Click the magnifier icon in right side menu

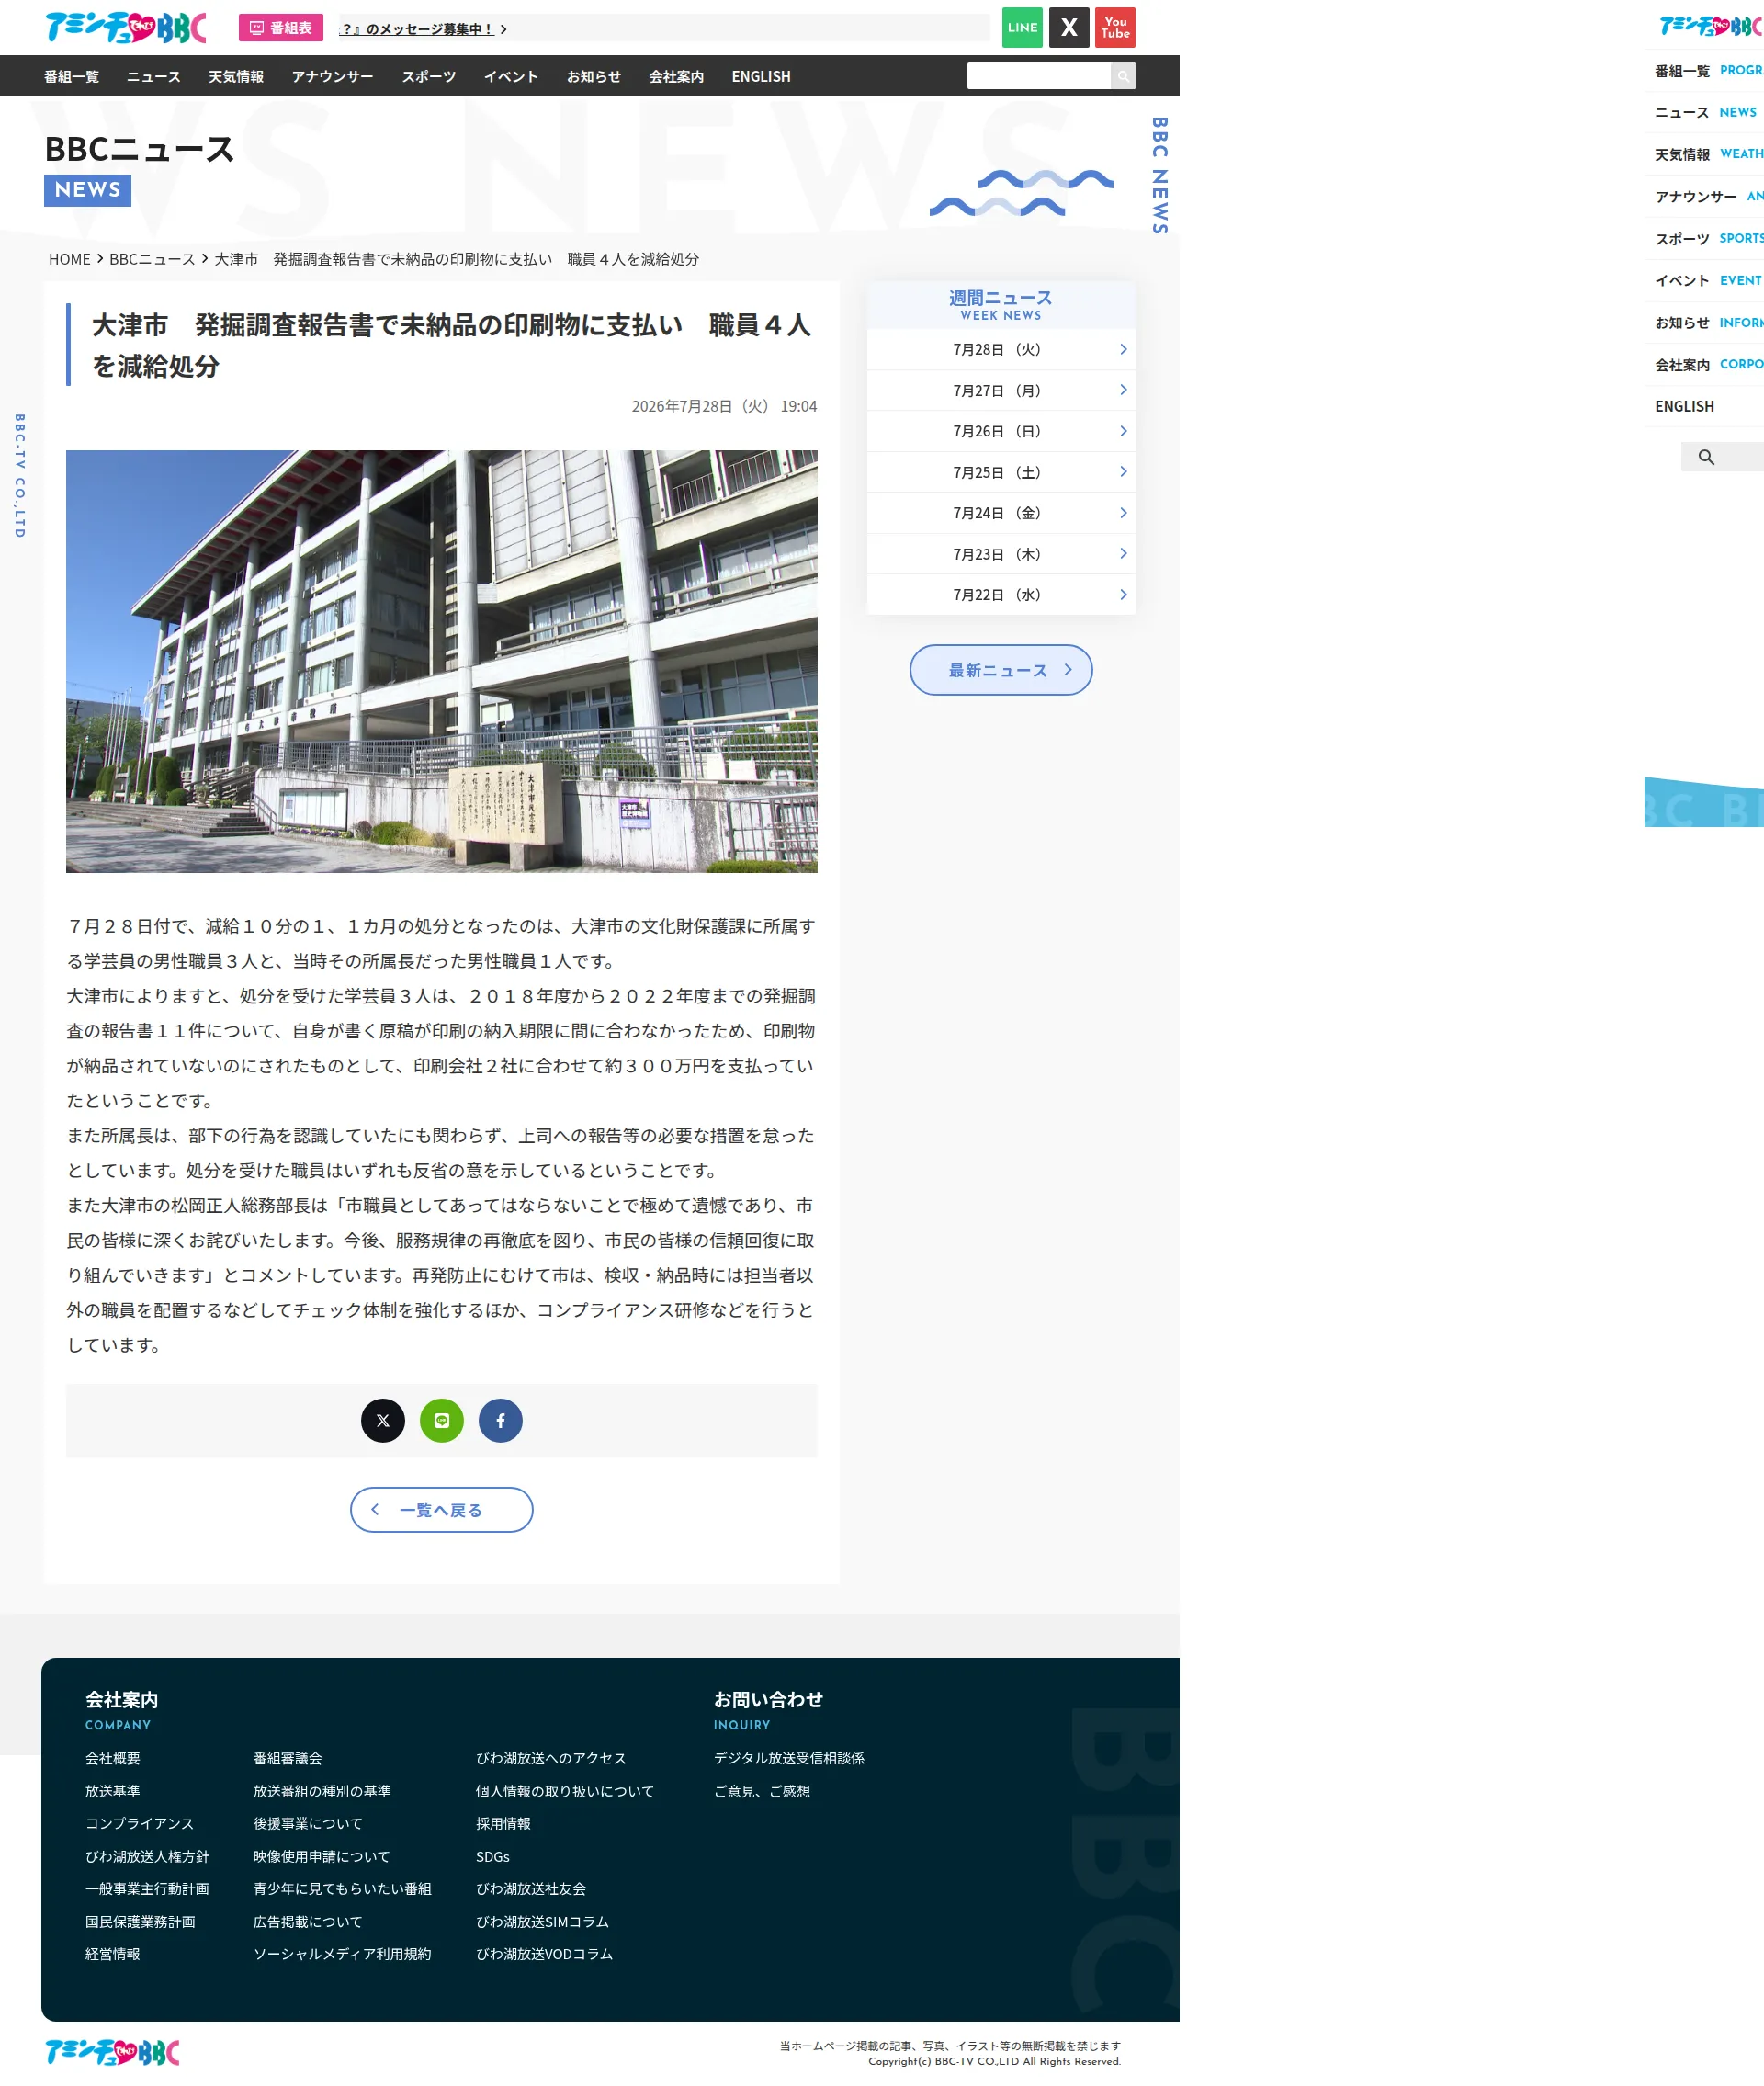click(x=1706, y=457)
